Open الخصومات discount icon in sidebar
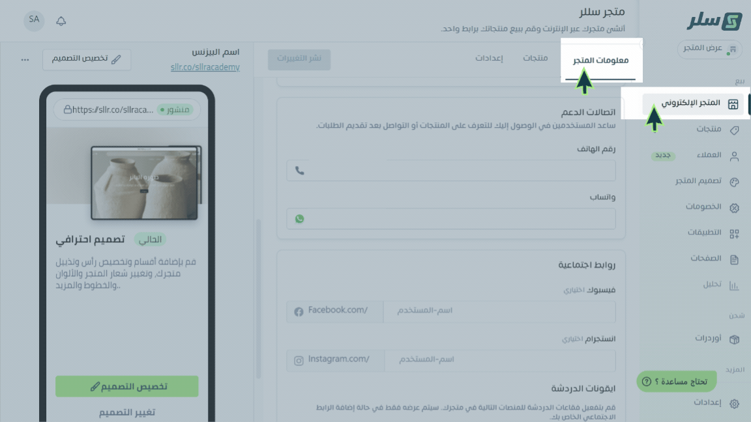 point(734,208)
